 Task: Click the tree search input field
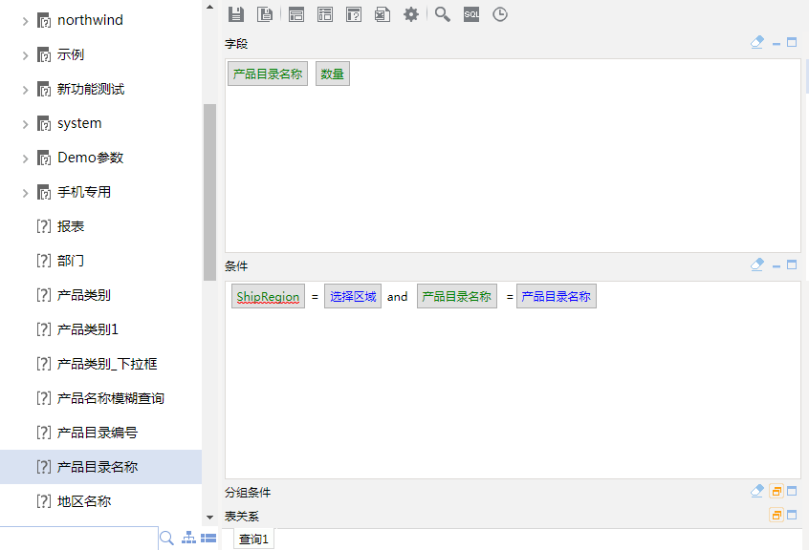tap(79, 539)
